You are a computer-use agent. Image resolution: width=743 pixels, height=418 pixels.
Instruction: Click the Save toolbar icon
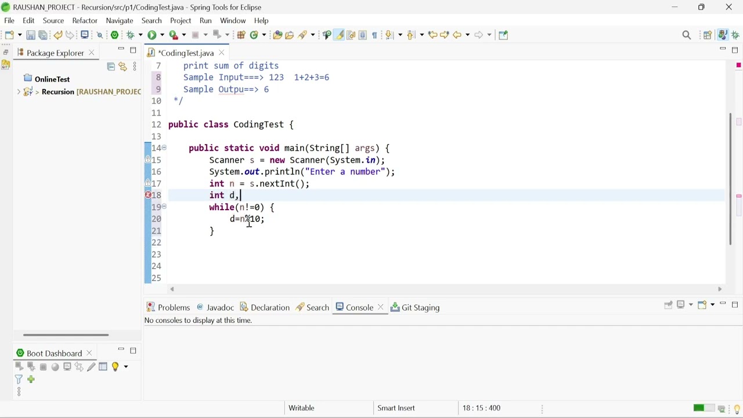click(31, 35)
